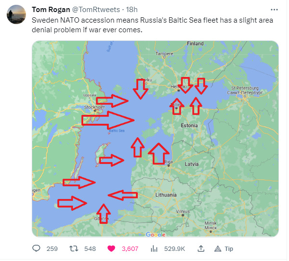The image size is (289, 261).
Task: Click the Google logo on map
Action: (x=155, y=235)
